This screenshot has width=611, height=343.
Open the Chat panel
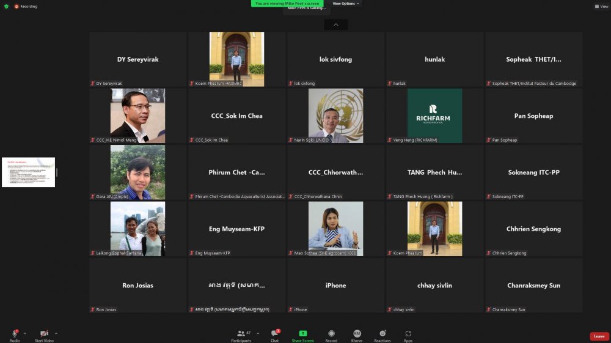click(274, 333)
